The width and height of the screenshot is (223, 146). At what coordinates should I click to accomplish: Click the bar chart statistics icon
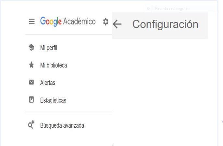[x=31, y=100]
